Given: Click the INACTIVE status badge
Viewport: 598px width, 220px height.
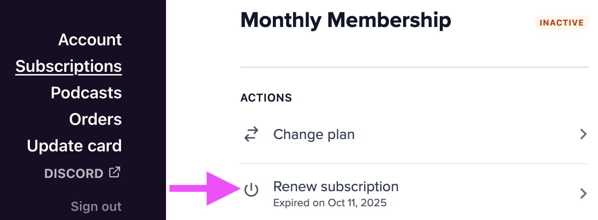Looking at the screenshot, I should click(562, 23).
